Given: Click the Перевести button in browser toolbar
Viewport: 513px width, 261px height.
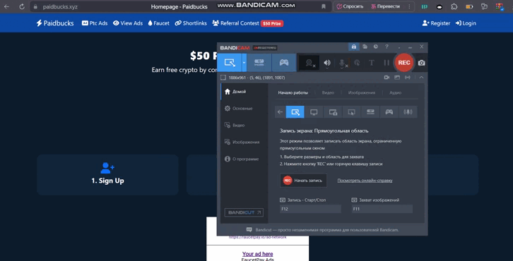Looking at the screenshot, I should [385, 6].
